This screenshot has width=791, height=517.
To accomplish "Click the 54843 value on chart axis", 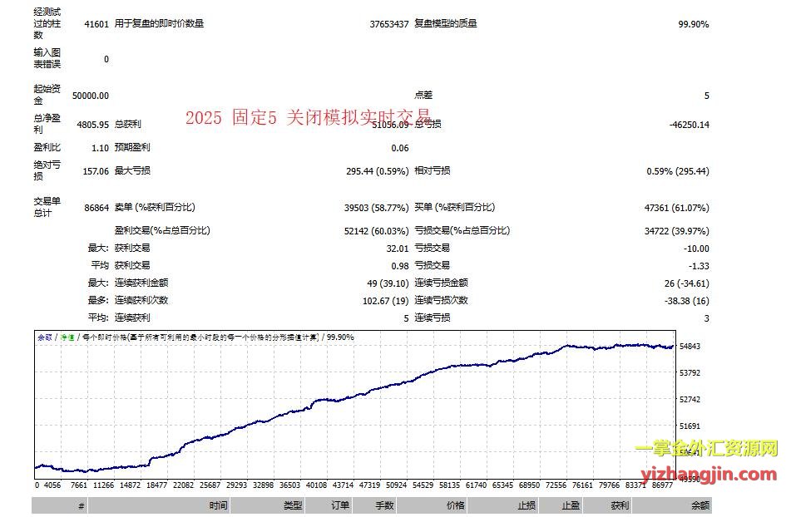I will (690, 346).
